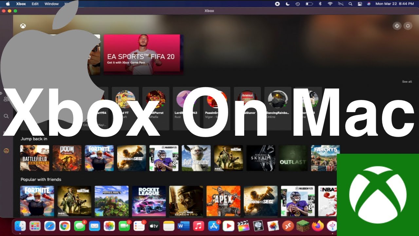419x236 pixels.
Task: Open FaceTime in the Dock
Action: pos(124,226)
